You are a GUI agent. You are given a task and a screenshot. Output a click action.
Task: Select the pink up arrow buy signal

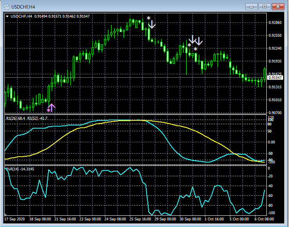tap(52, 108)
